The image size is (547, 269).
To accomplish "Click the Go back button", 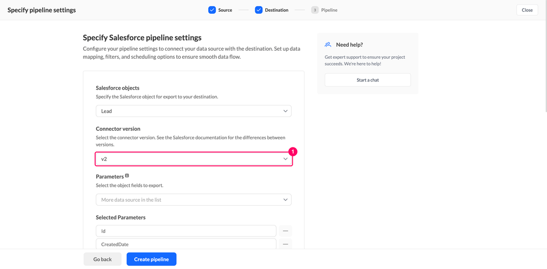I will 102,259.
